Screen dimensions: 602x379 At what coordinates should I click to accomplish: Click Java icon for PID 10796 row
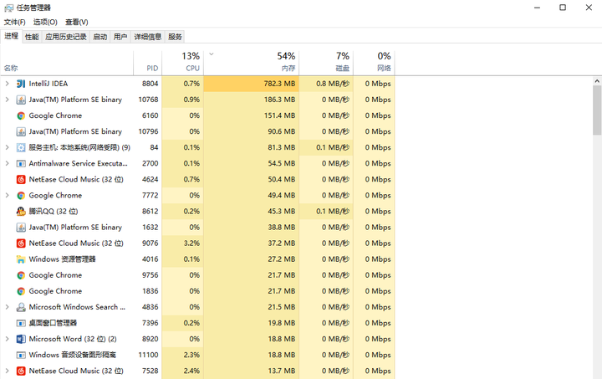coord(21,131)
